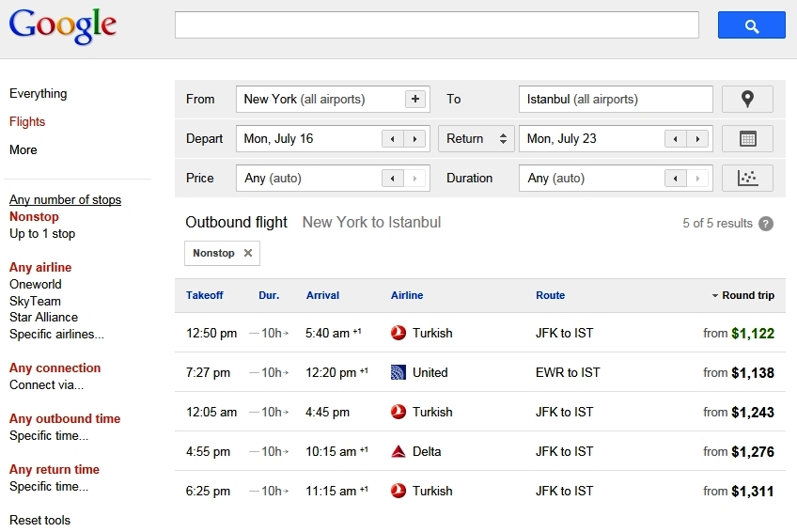Choose Any number of stops filter
This screenshot has width=797, height=532.
click(65, 199)
